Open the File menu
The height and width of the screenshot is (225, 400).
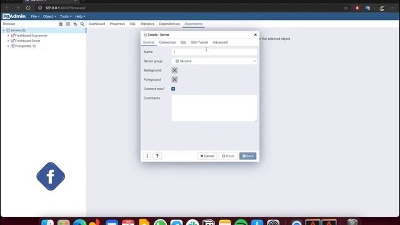click(35, 16)
